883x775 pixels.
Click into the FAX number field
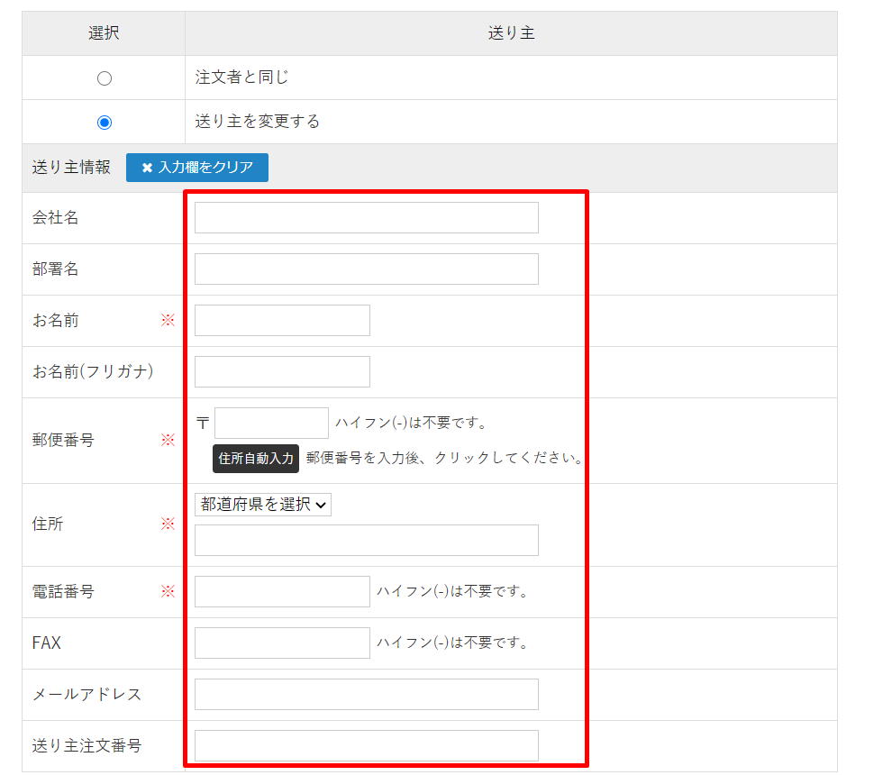click(282, 643)
